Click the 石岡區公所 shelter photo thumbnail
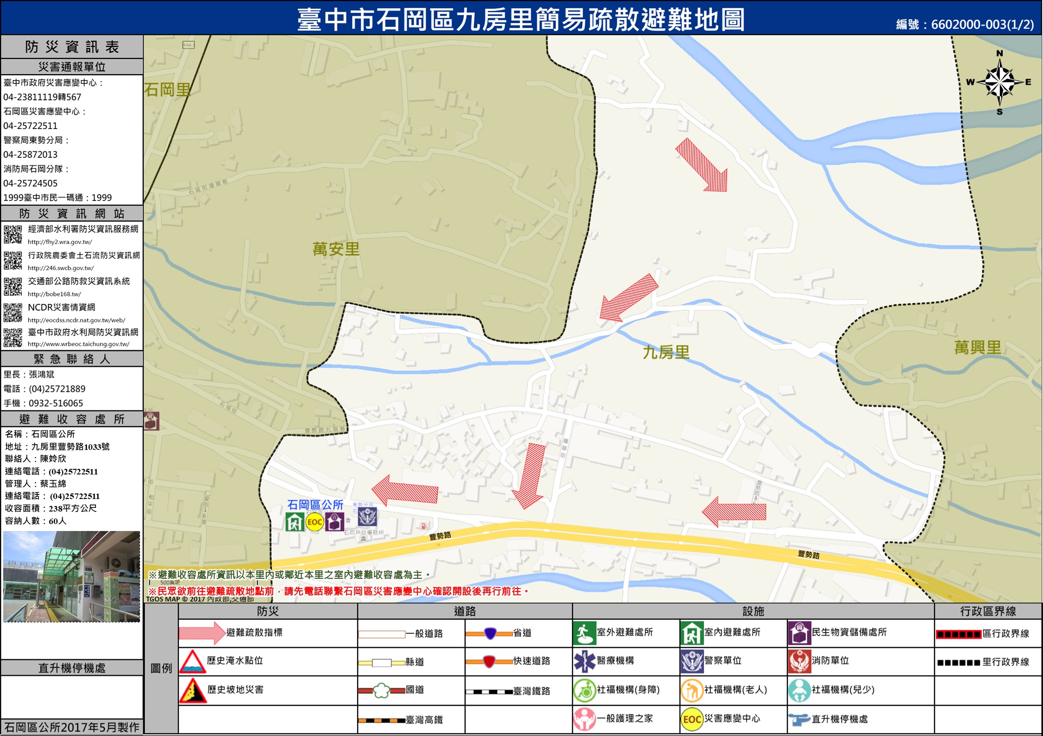This screenshot has height=736, width=1043. click(x=71, y=576)
